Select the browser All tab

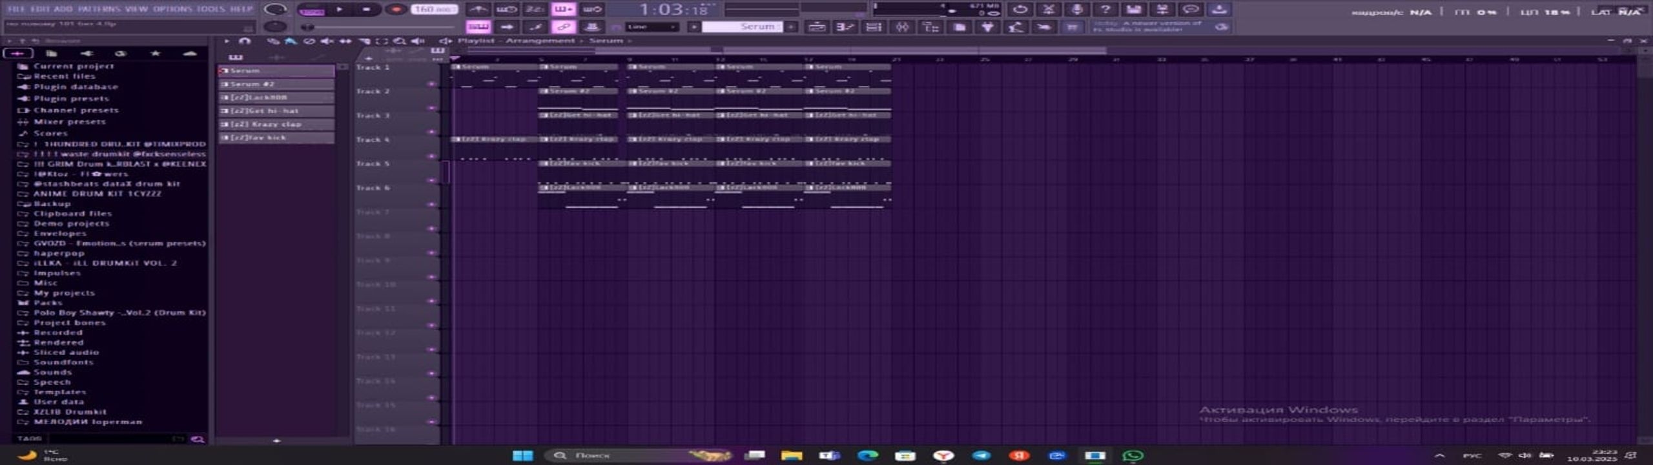pyautogui.click(x=18, y=53)
